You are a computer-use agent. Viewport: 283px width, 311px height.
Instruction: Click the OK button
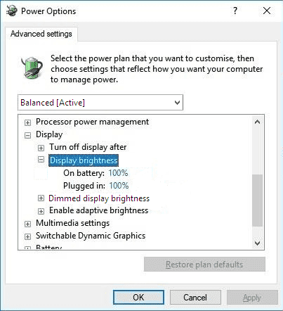[x=138, y=298]
